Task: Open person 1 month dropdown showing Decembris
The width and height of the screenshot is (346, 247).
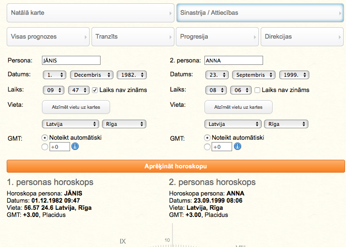Action: pos(92,75)
